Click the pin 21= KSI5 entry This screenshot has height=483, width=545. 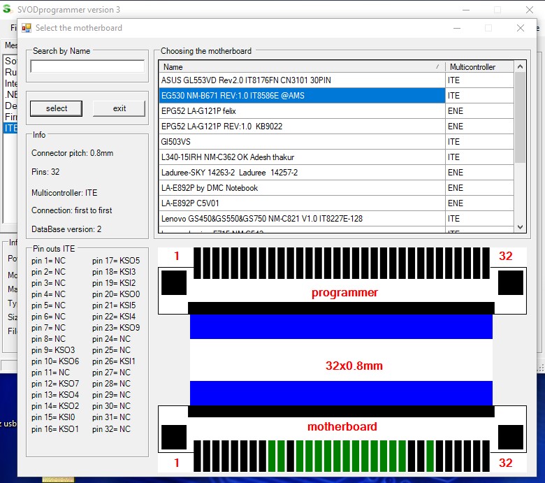(114, 305)
